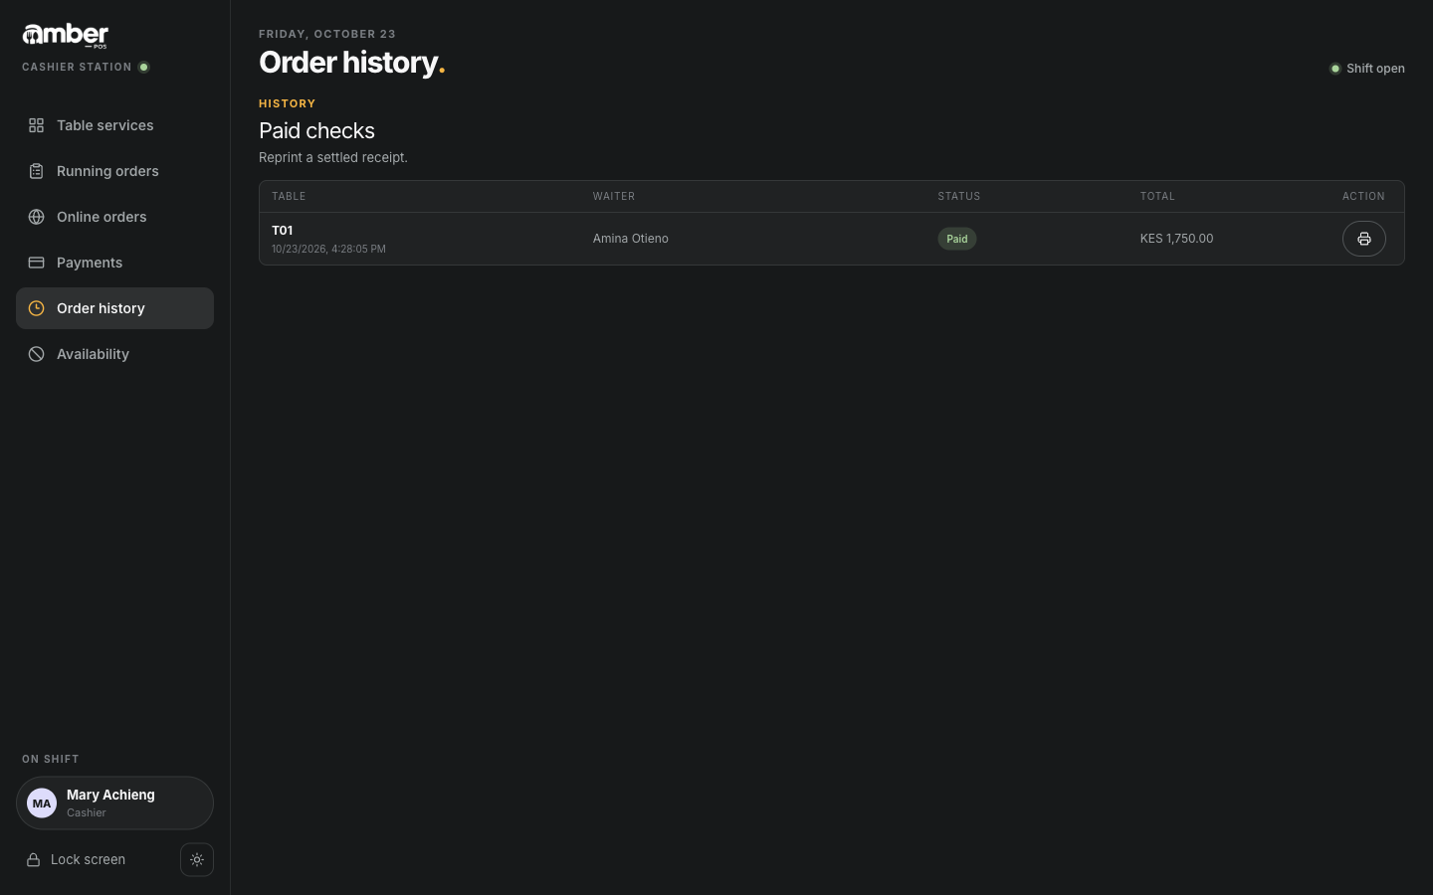Select Order history in sidebar
The image size is (1433, 895).
(x=114, y=308)
